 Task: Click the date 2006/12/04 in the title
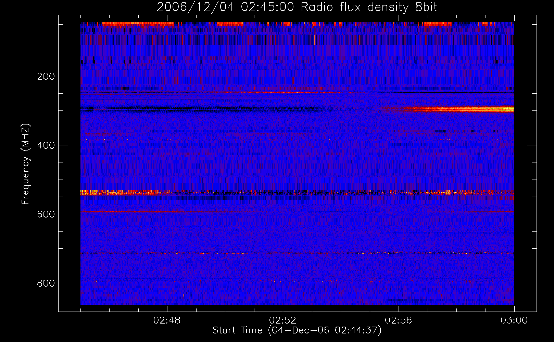[x=196, y=7]
